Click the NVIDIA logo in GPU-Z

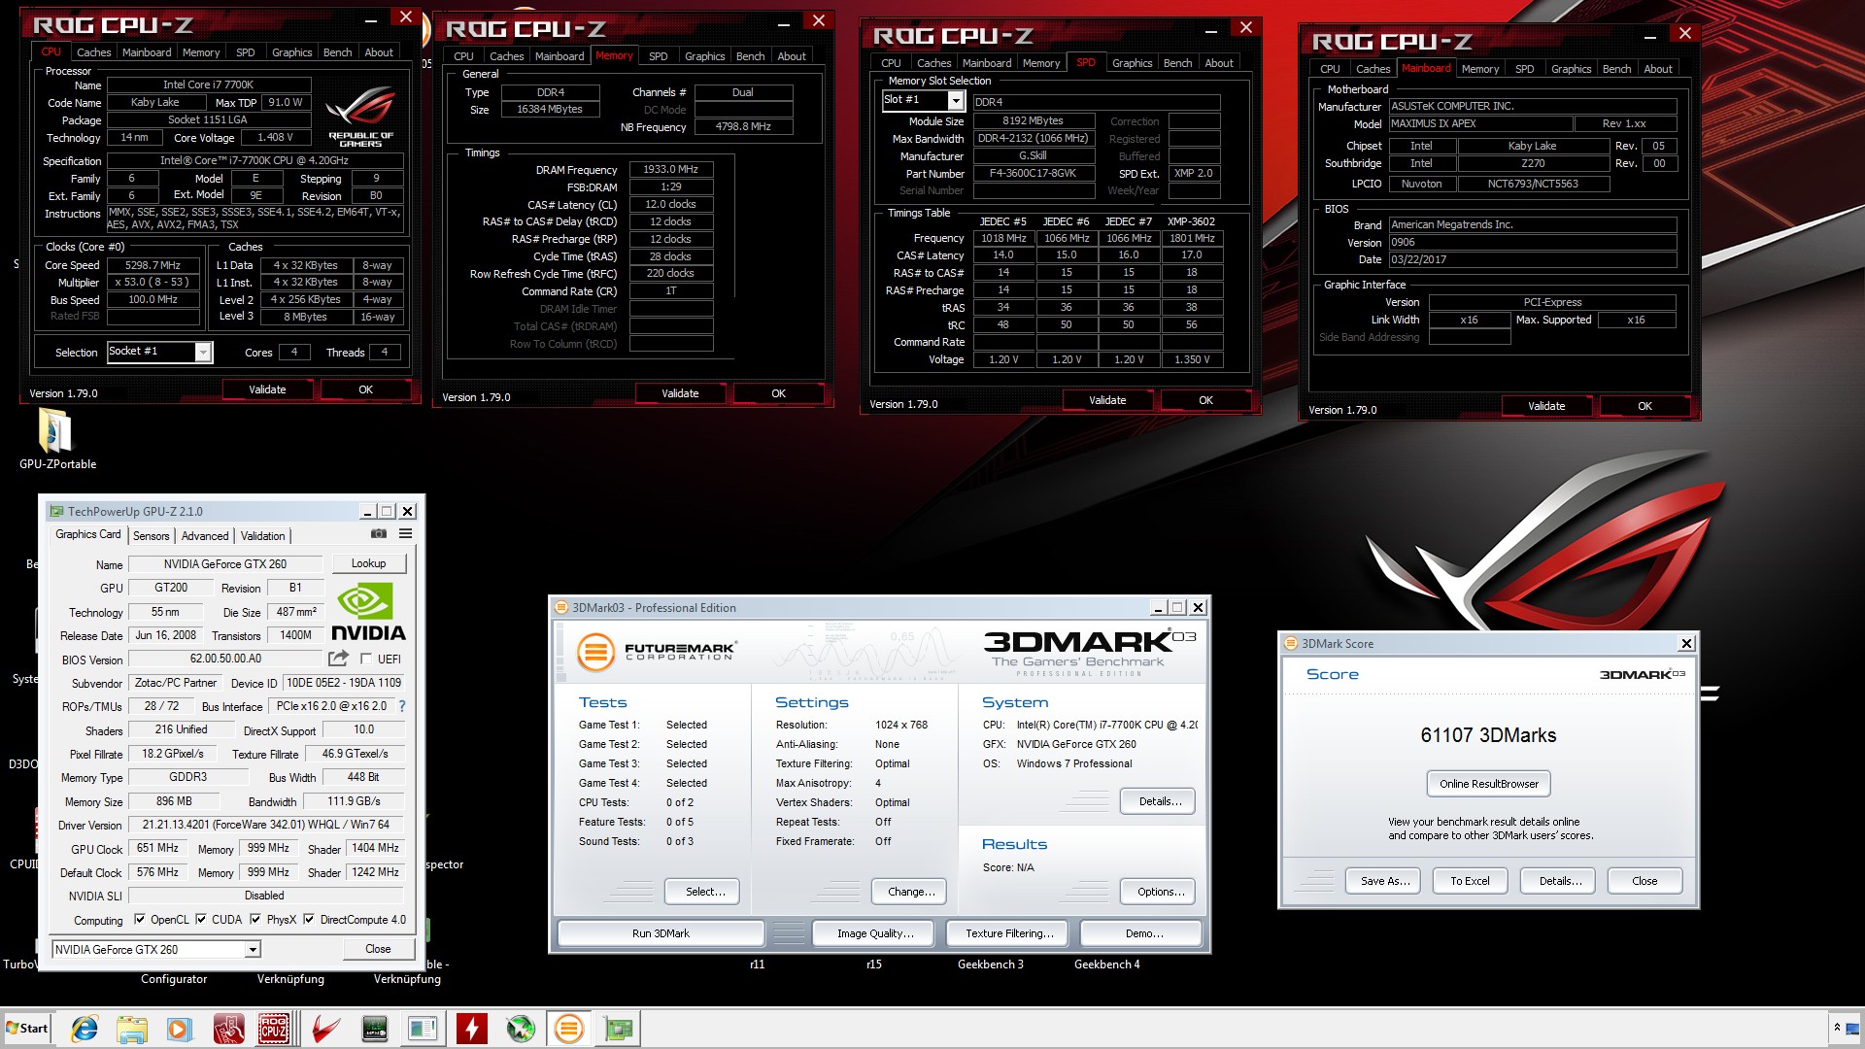[368, 612]
